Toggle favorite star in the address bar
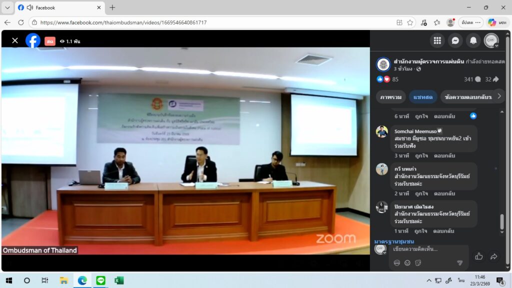 tap(410, 22)
